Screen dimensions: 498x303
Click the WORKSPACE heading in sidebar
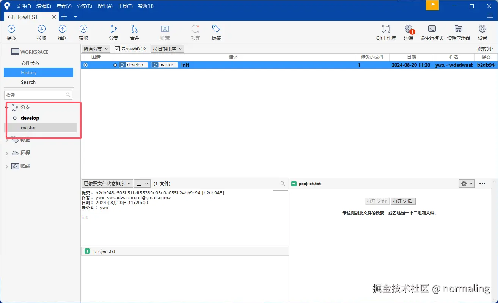(34, 52)
